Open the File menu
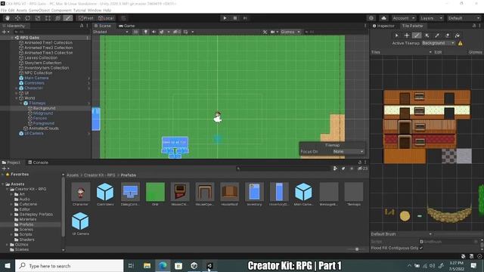The height and width of the screenshot is (272, 484). [x=3, y=10]
